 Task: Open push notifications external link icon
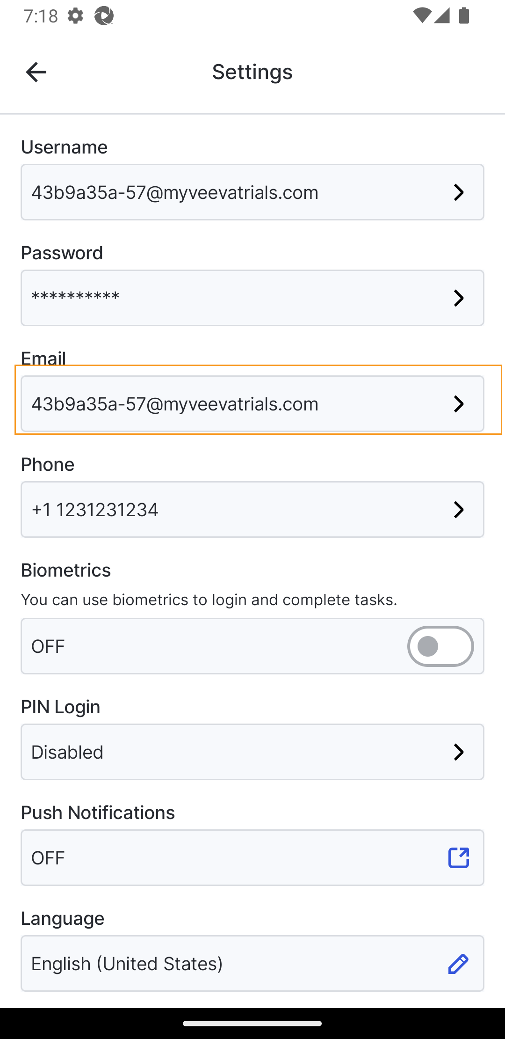(458, 857)
